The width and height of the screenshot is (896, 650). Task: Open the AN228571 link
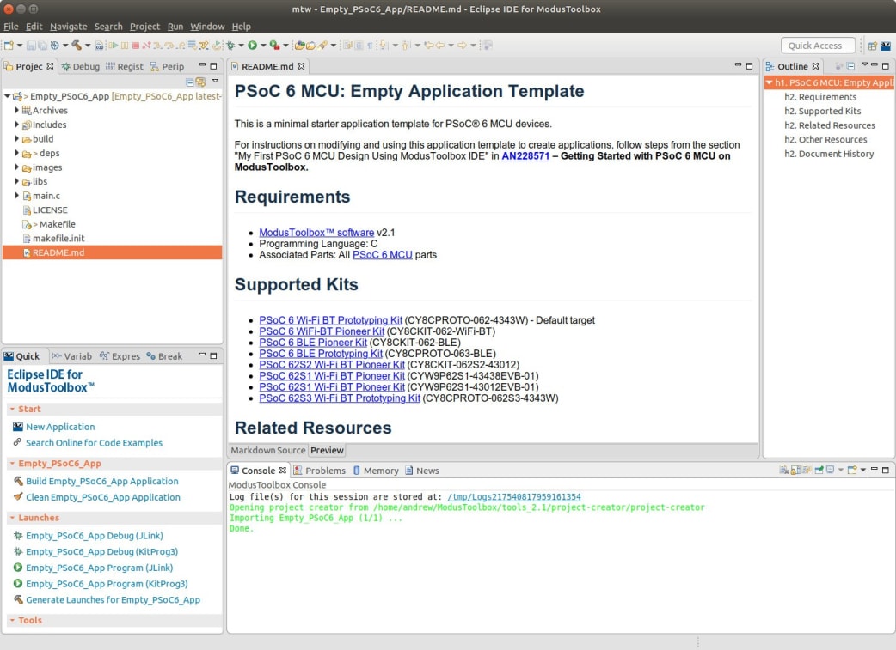click(525, 155)
